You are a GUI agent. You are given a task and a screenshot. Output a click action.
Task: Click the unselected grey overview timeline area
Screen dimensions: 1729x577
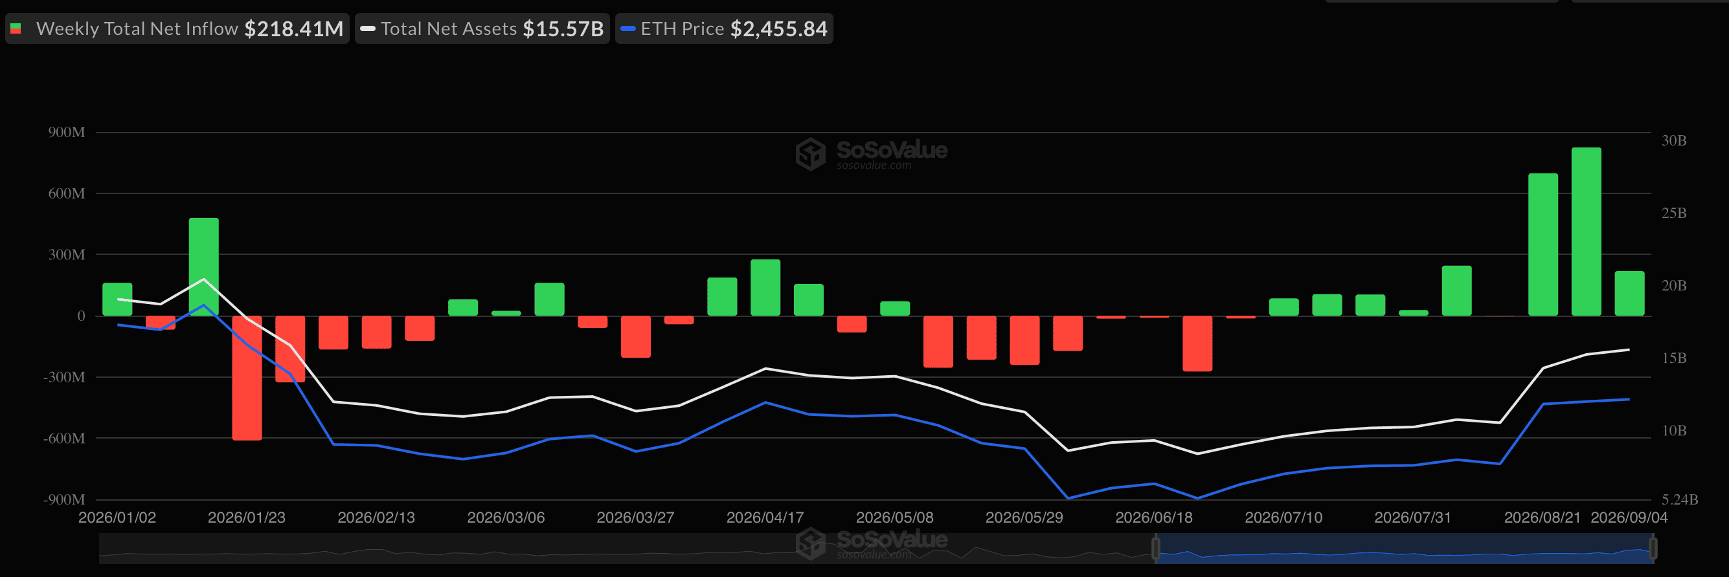626,548
